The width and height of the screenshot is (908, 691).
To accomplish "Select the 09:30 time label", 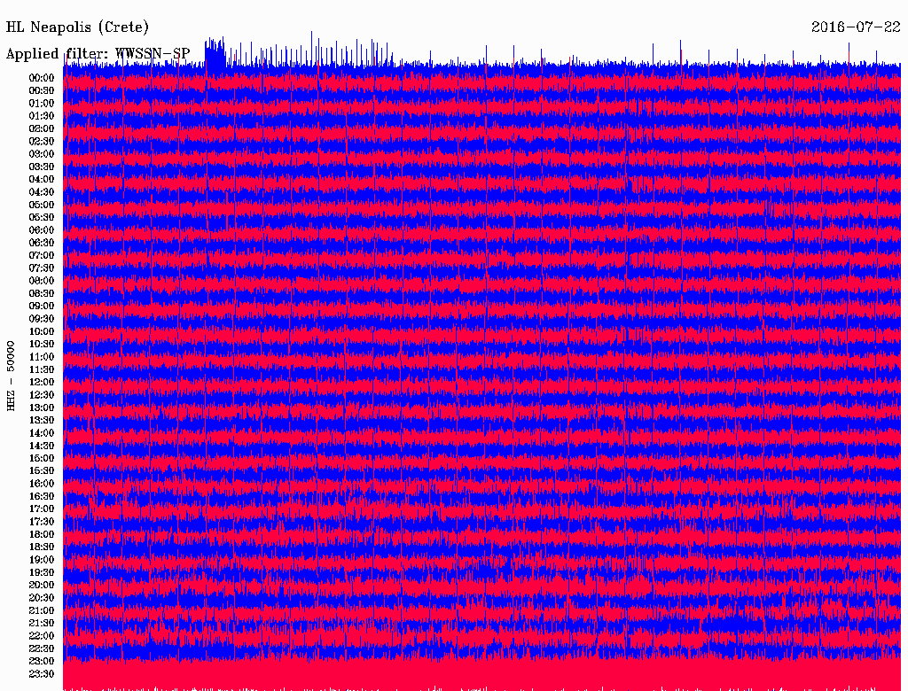I will coord(42,319).
